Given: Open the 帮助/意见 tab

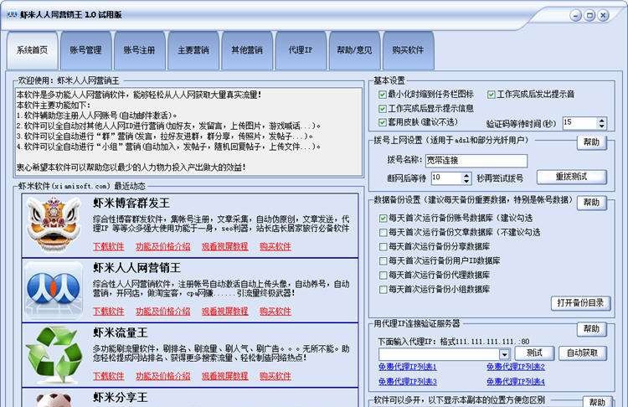Looking at the screenshot, I should point(354,50).
